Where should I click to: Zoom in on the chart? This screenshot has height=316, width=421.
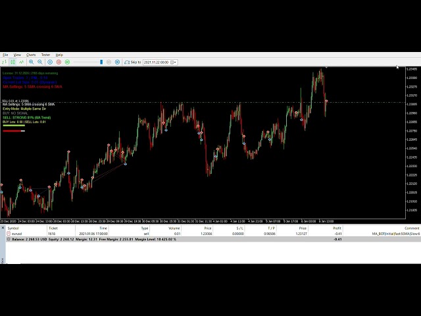(32, 62)
